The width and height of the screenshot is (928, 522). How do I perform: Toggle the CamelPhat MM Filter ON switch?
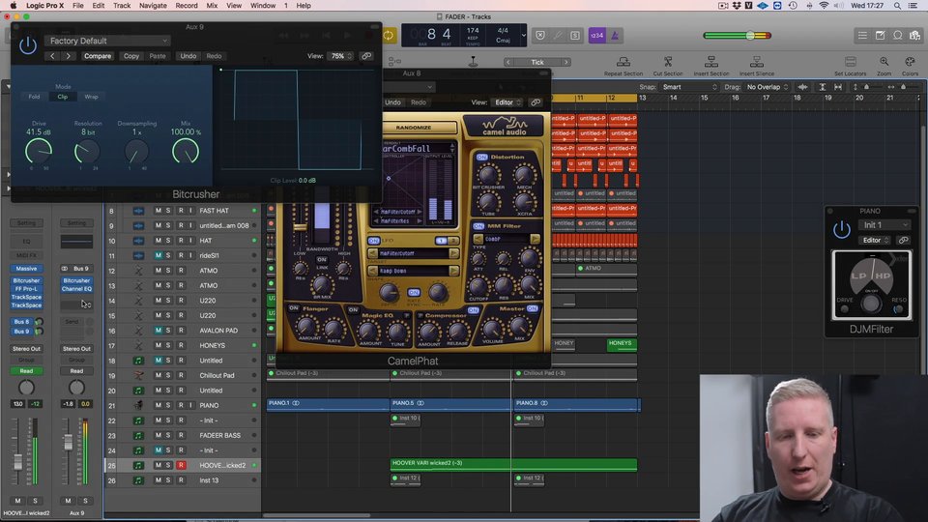pyautogui.click(x=478, y=226)
